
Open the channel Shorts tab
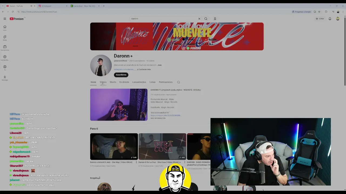113,82
